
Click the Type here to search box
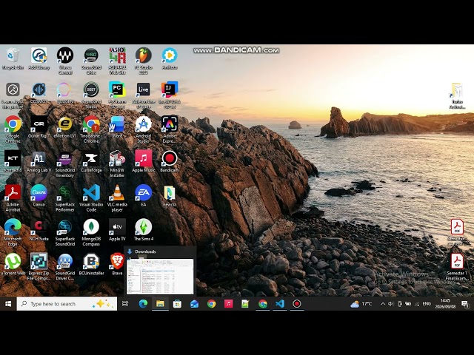67,304
